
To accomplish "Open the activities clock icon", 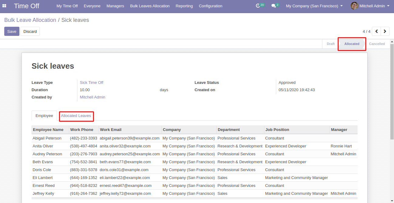I will [x=258, y=6].
